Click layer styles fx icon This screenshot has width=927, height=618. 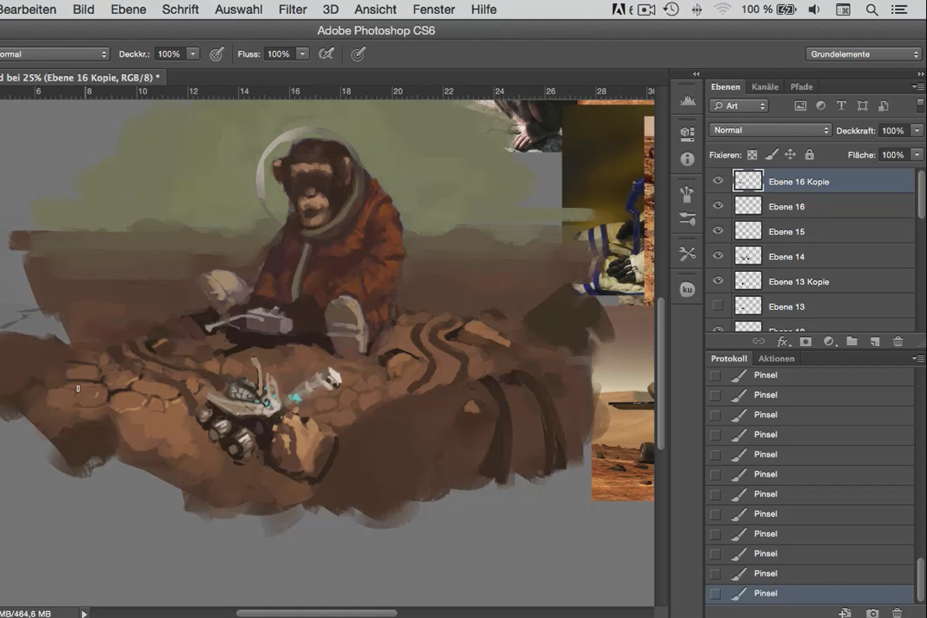[783, 341]
